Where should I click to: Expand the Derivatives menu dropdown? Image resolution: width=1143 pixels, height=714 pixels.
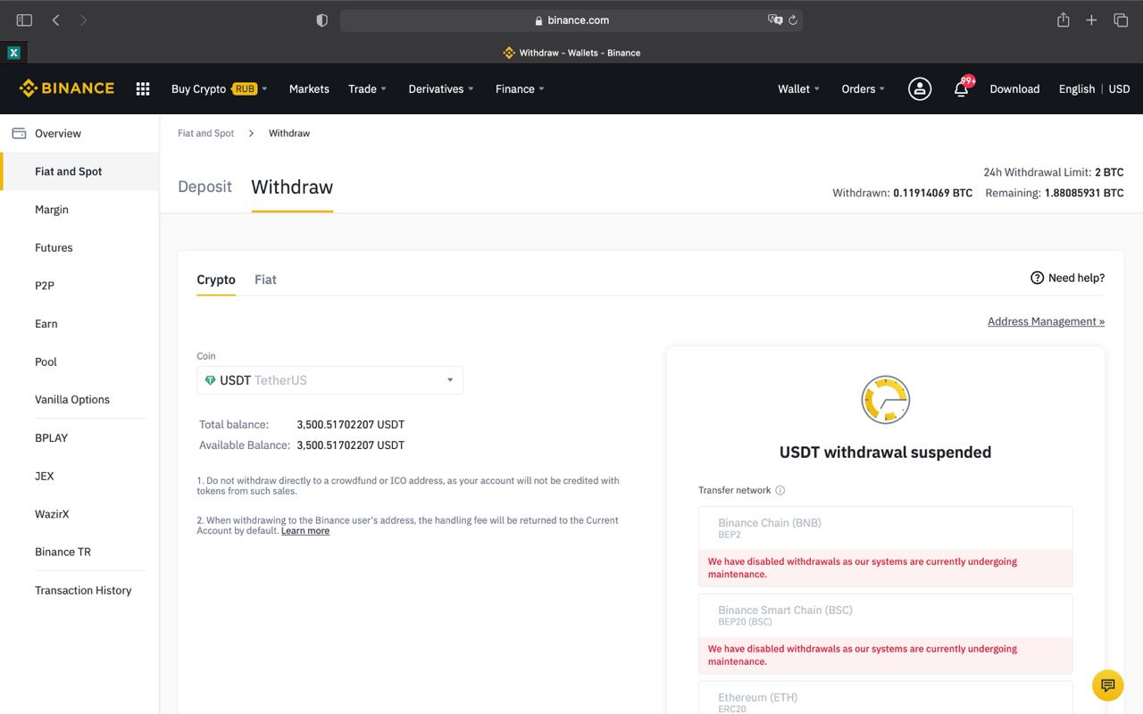pos(441,88)
